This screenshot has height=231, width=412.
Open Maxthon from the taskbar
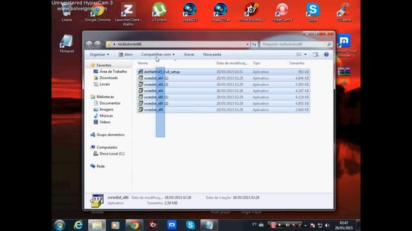coord(172,225)
